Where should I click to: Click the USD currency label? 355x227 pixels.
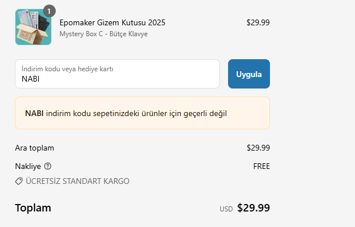pyautogui.click(x=226, y=209)
